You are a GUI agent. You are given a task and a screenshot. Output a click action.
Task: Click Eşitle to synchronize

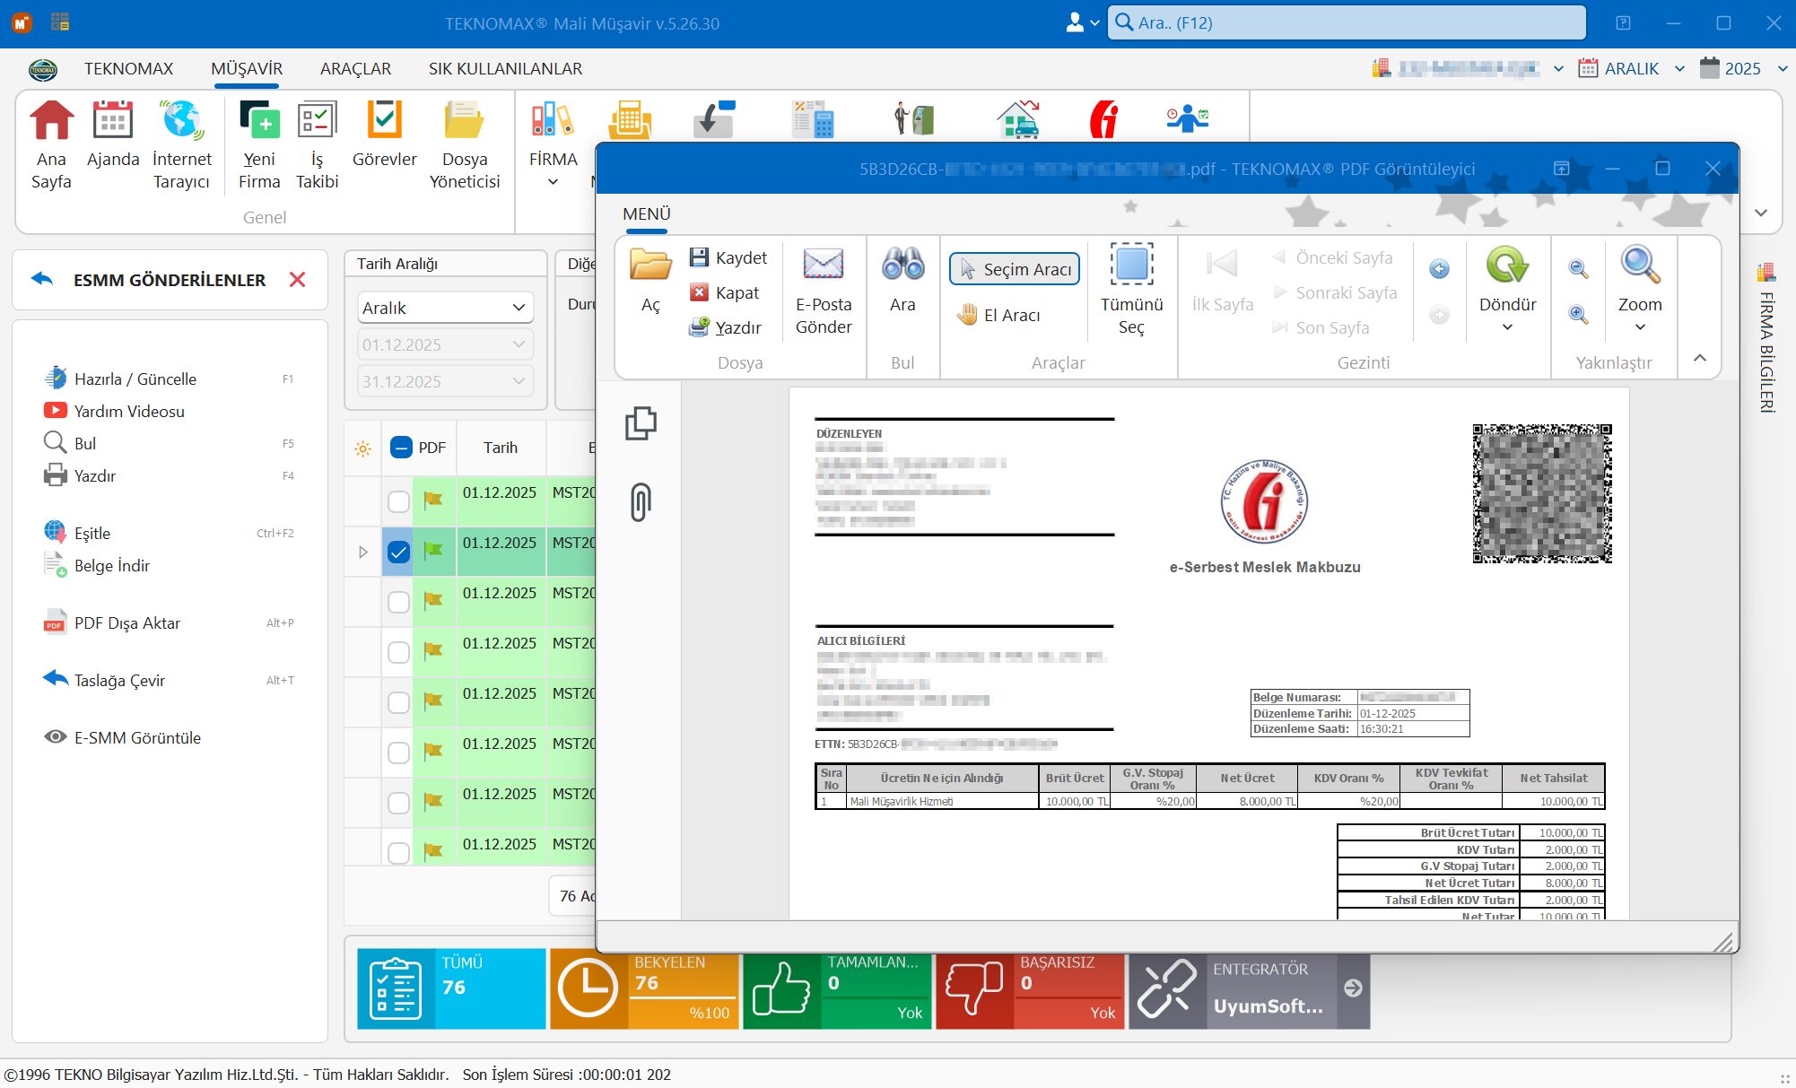77,533
